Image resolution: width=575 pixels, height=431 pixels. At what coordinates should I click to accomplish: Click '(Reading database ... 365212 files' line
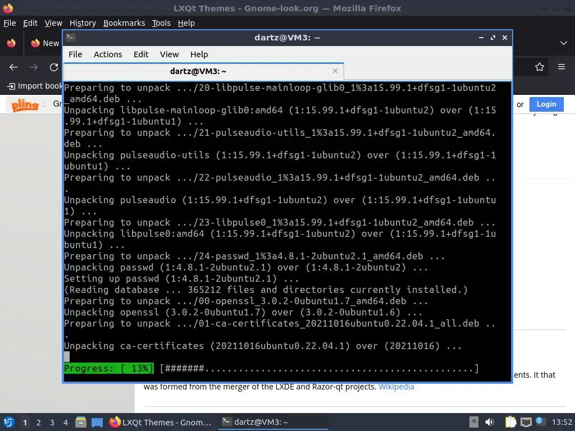(266, 290)
